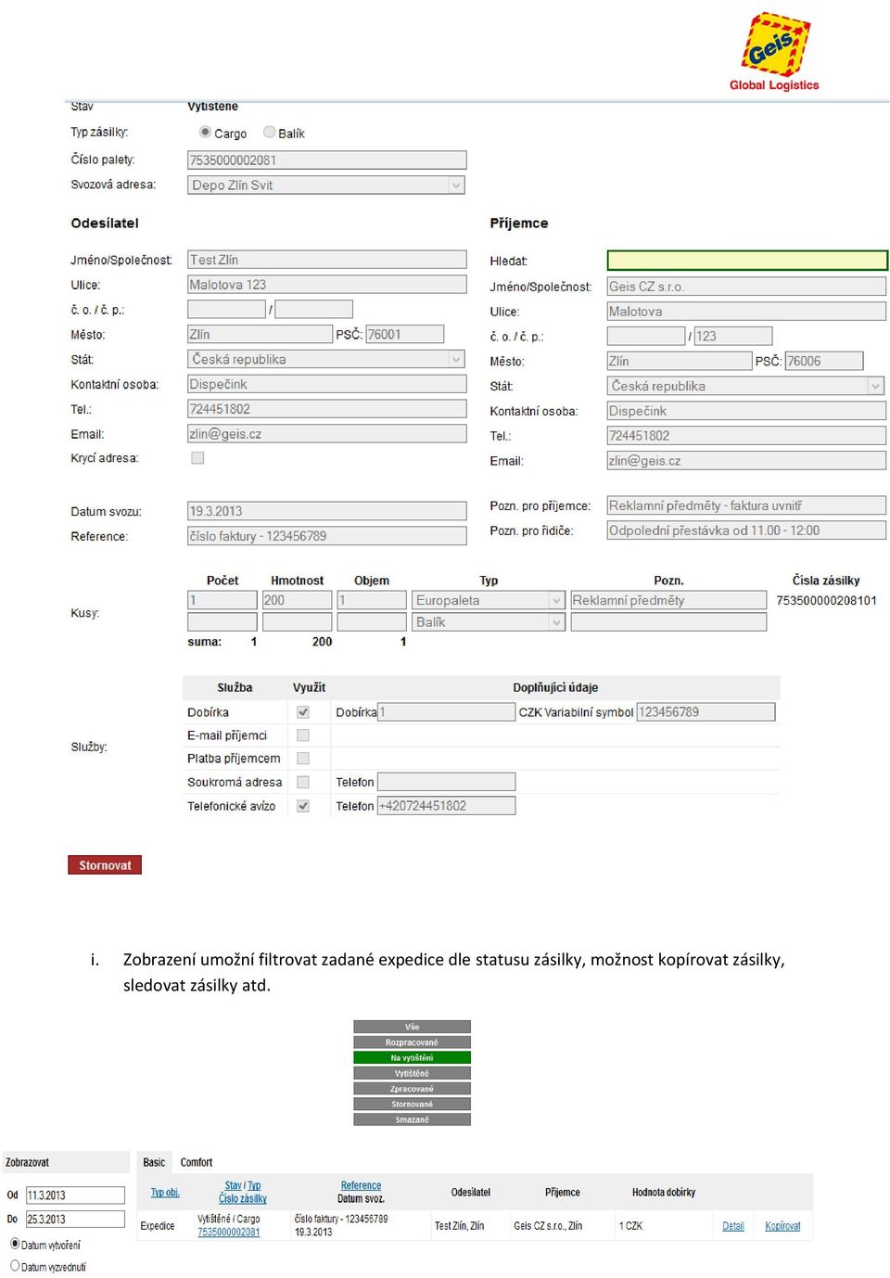Screen dimensions: 890x1278
Task: Sort by the Číslo zásilky column link
Action: [243, 1198]
